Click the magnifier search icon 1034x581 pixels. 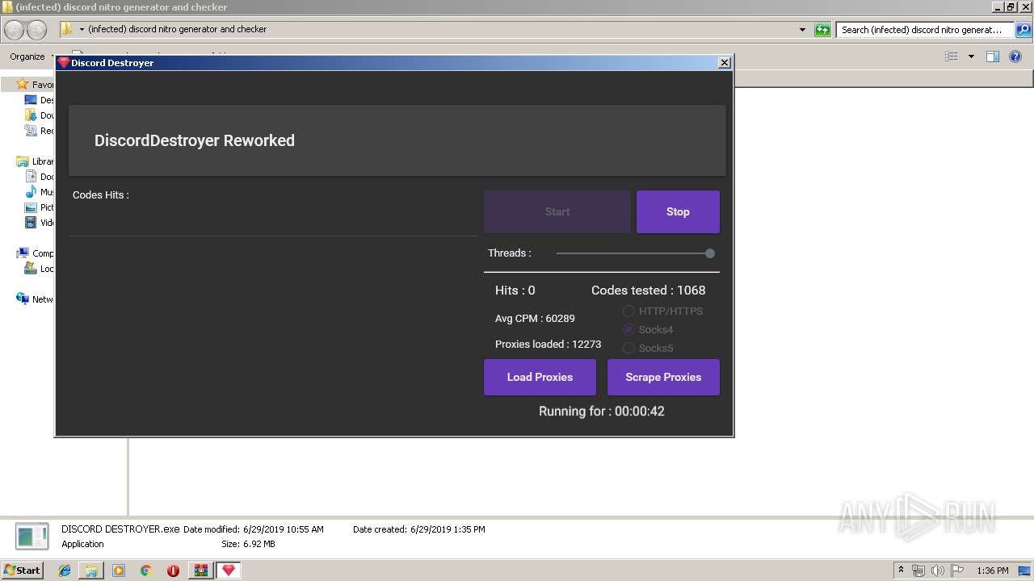click(x=1023, y=30)
